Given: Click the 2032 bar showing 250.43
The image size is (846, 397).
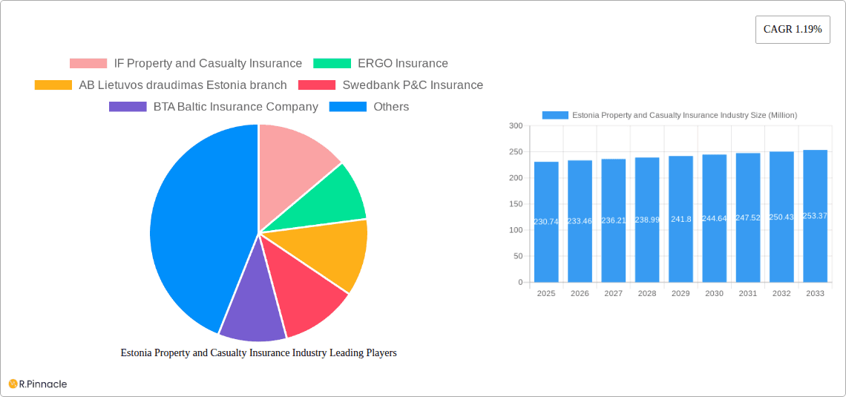Looking at the screenshot, I should pos(781,217).
